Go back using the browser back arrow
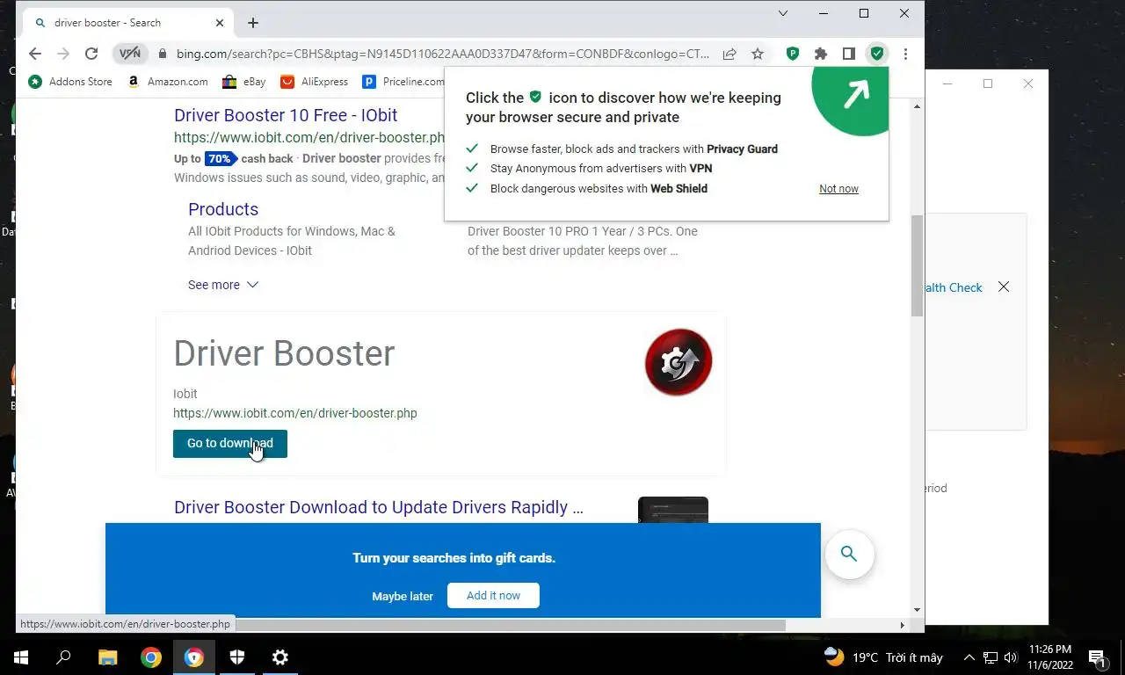 (x=35, y=54)
